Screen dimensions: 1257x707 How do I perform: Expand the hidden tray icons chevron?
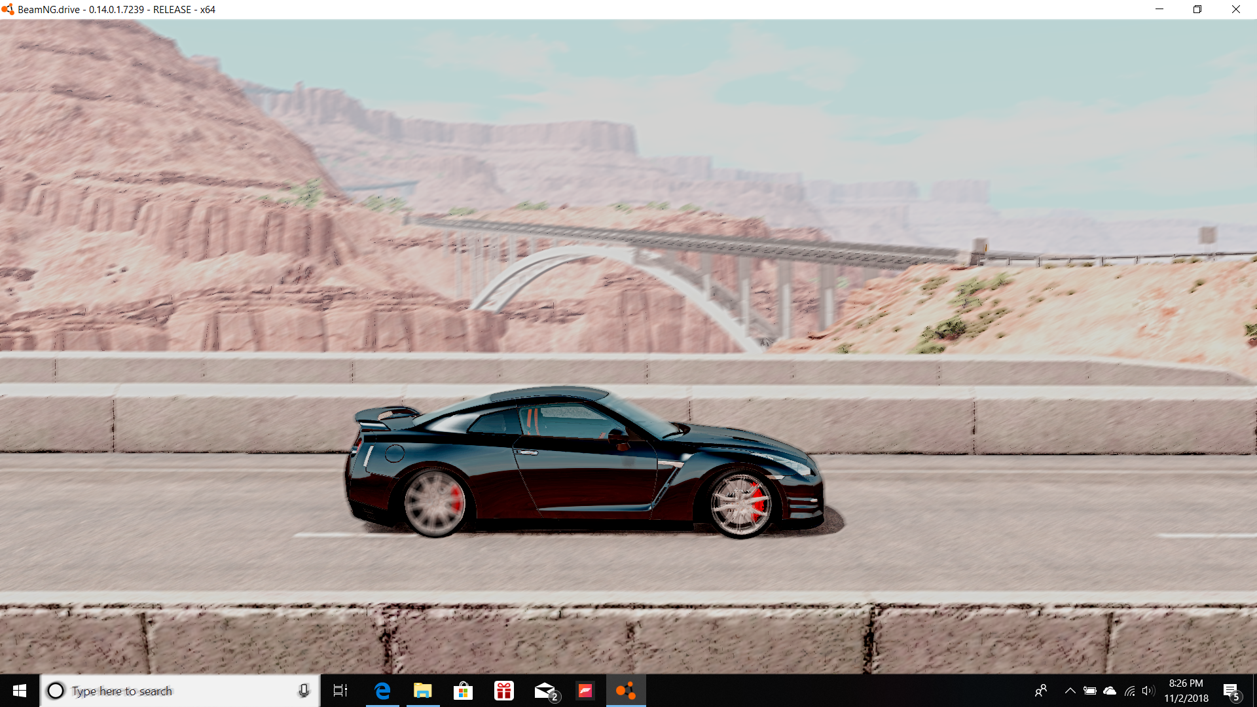(1070, 691)
